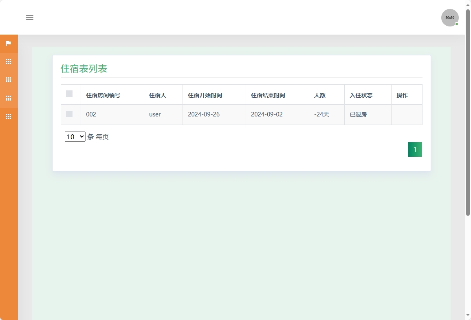Click the second grid icon in the orange sidebar
The height and width of the screenshot is (320, 471).
pyautogui.click(x=9, y=80)
